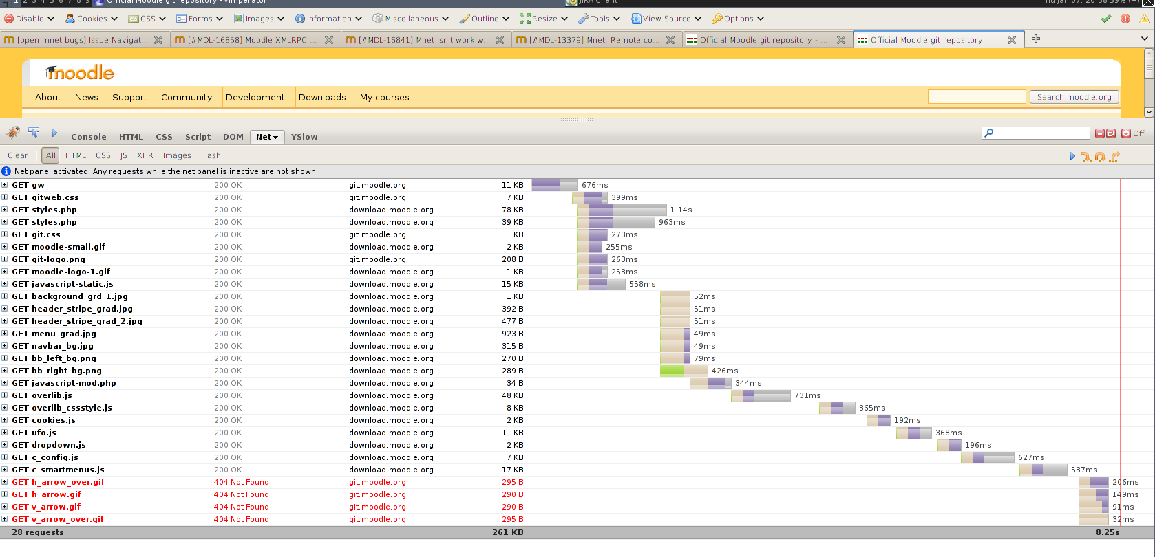
Task: Close the open mnet bugs tab
Action: 158,40
